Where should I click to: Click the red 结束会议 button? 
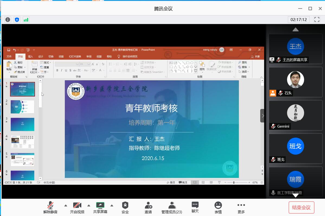tap(301, 207)
